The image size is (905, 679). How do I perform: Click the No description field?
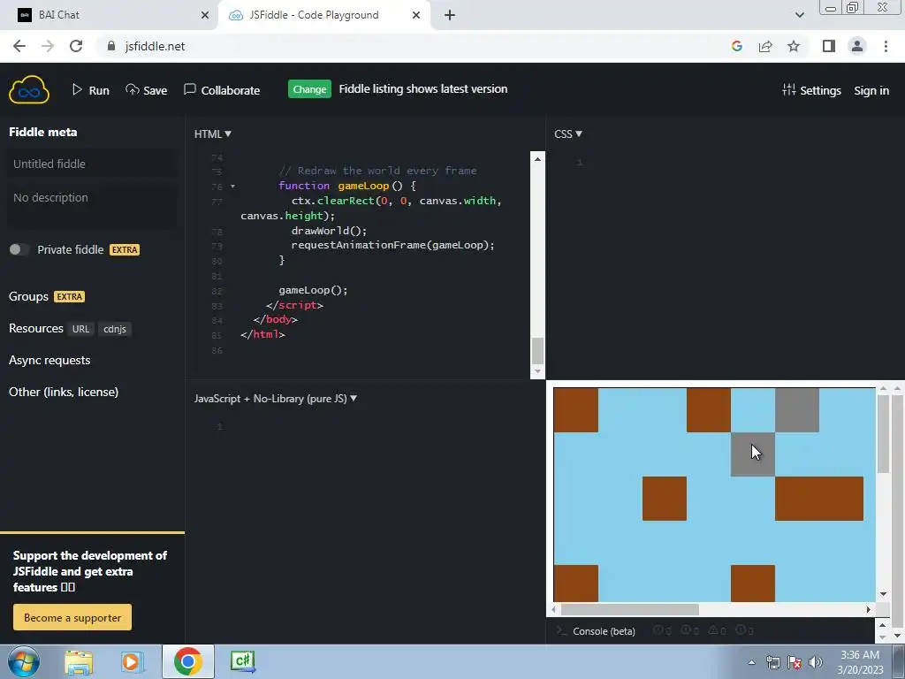[x=92, y=204]
